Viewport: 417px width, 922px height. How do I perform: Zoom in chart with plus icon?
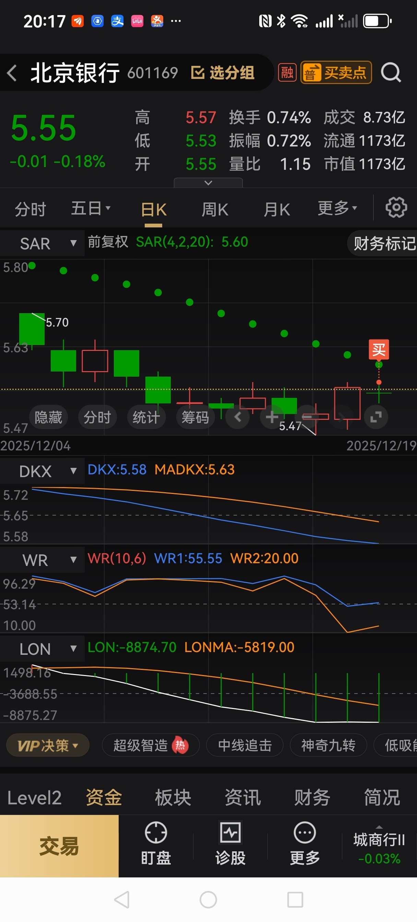[272, 417]
